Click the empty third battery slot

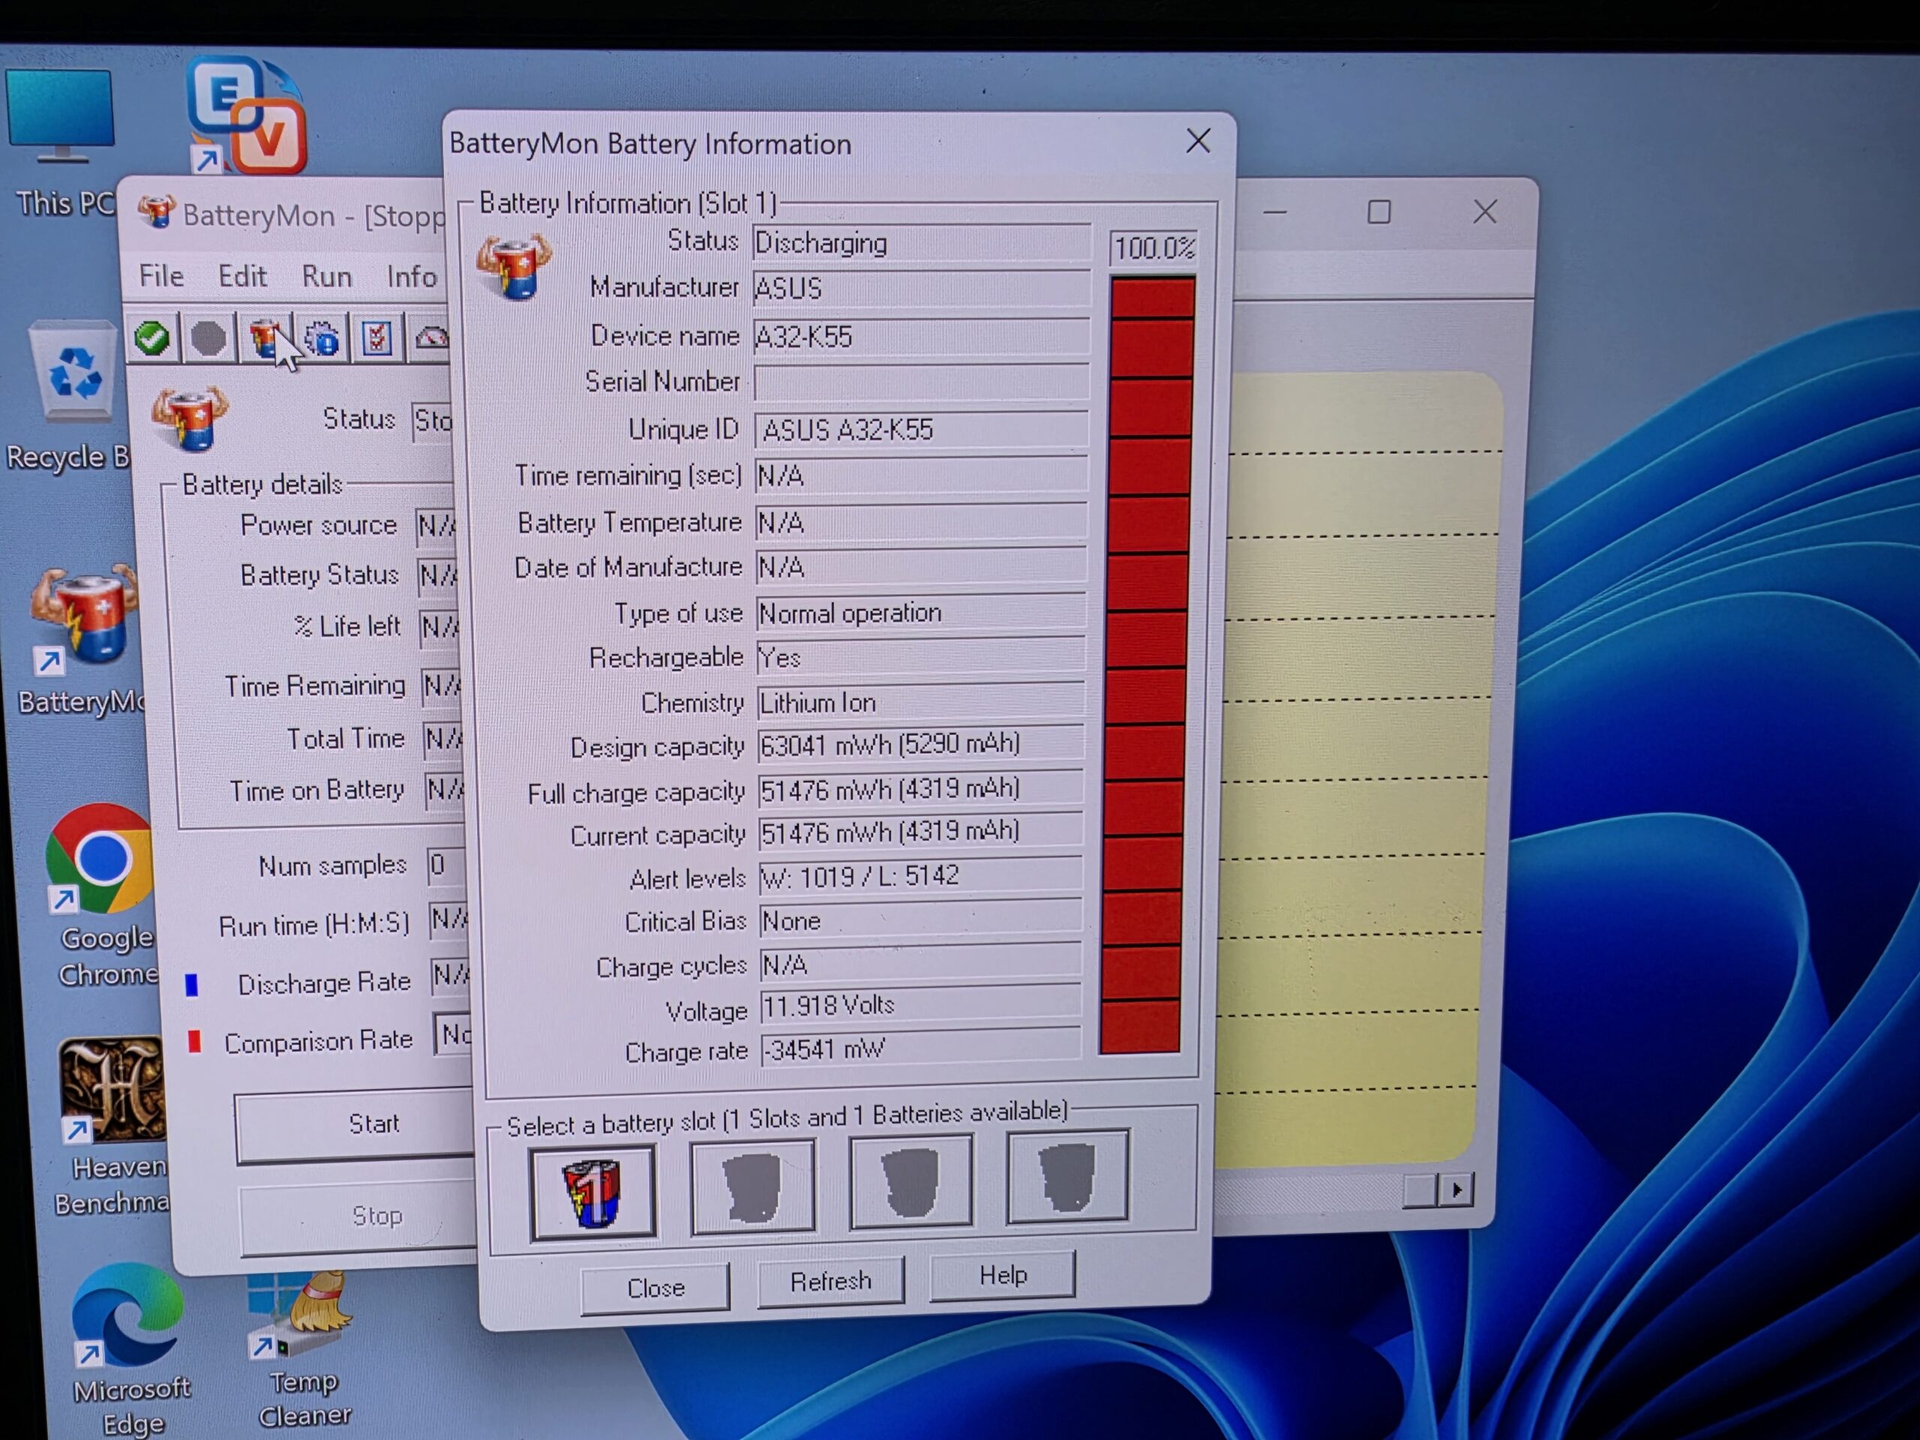(910, 1181)
